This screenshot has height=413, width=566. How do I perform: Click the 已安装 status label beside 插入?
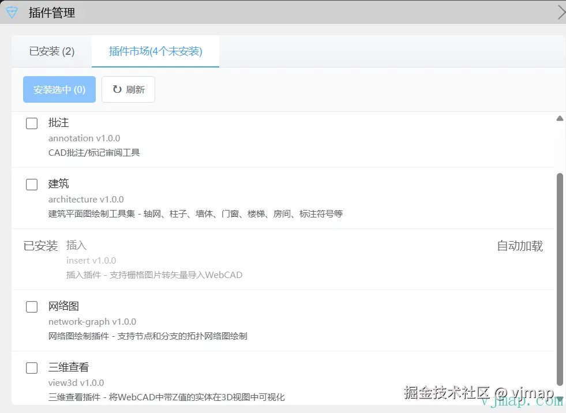(41, 246)
